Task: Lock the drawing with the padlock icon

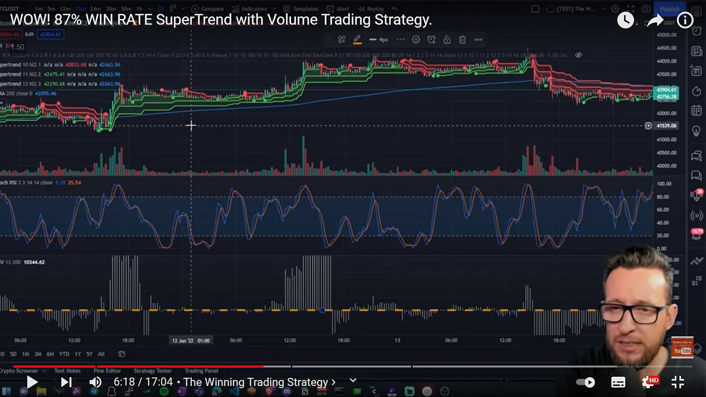Action: click(x=447, y=39)
